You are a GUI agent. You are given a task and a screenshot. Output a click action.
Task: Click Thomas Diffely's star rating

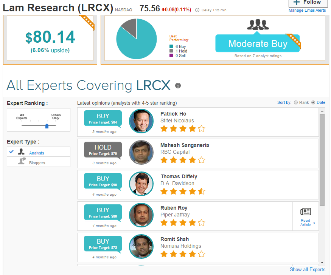[183, 192]
